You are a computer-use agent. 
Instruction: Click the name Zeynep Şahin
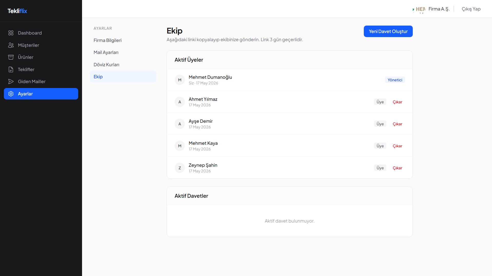point(203,165)
